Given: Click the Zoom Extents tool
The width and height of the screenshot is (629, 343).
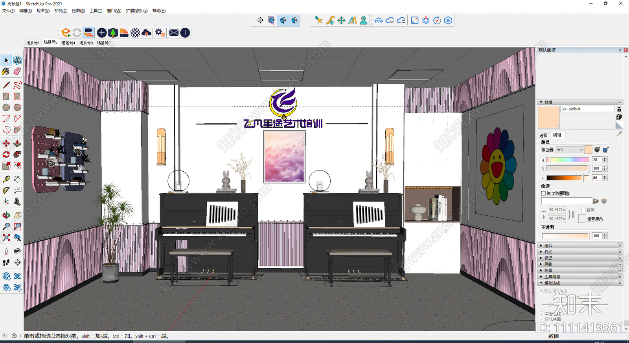Looking at the screenshot, I should point(6,237).
